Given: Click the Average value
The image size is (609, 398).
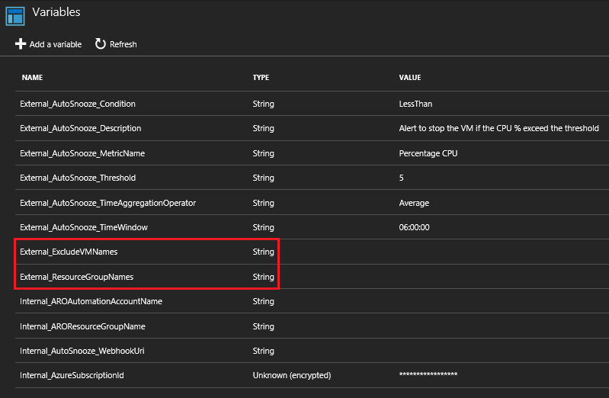Looking at the screenshot, I should point(414,203).
